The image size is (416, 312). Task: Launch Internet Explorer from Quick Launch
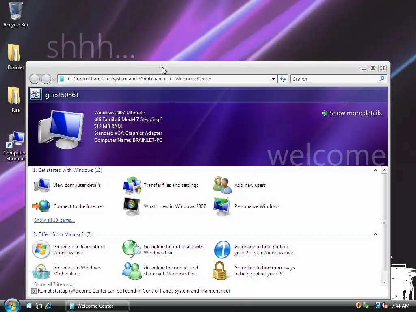(x=49, y=306)
